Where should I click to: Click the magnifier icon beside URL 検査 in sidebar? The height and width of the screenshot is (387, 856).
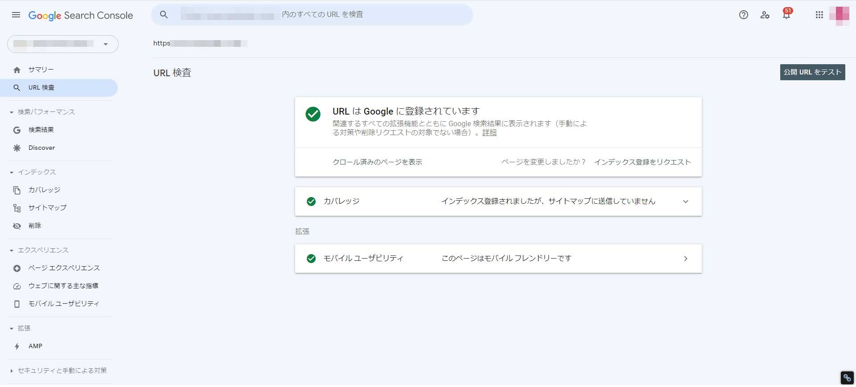17,88
